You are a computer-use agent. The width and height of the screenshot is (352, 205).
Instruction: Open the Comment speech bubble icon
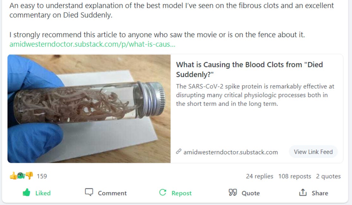pyautogui.click(x=89, y=192)
